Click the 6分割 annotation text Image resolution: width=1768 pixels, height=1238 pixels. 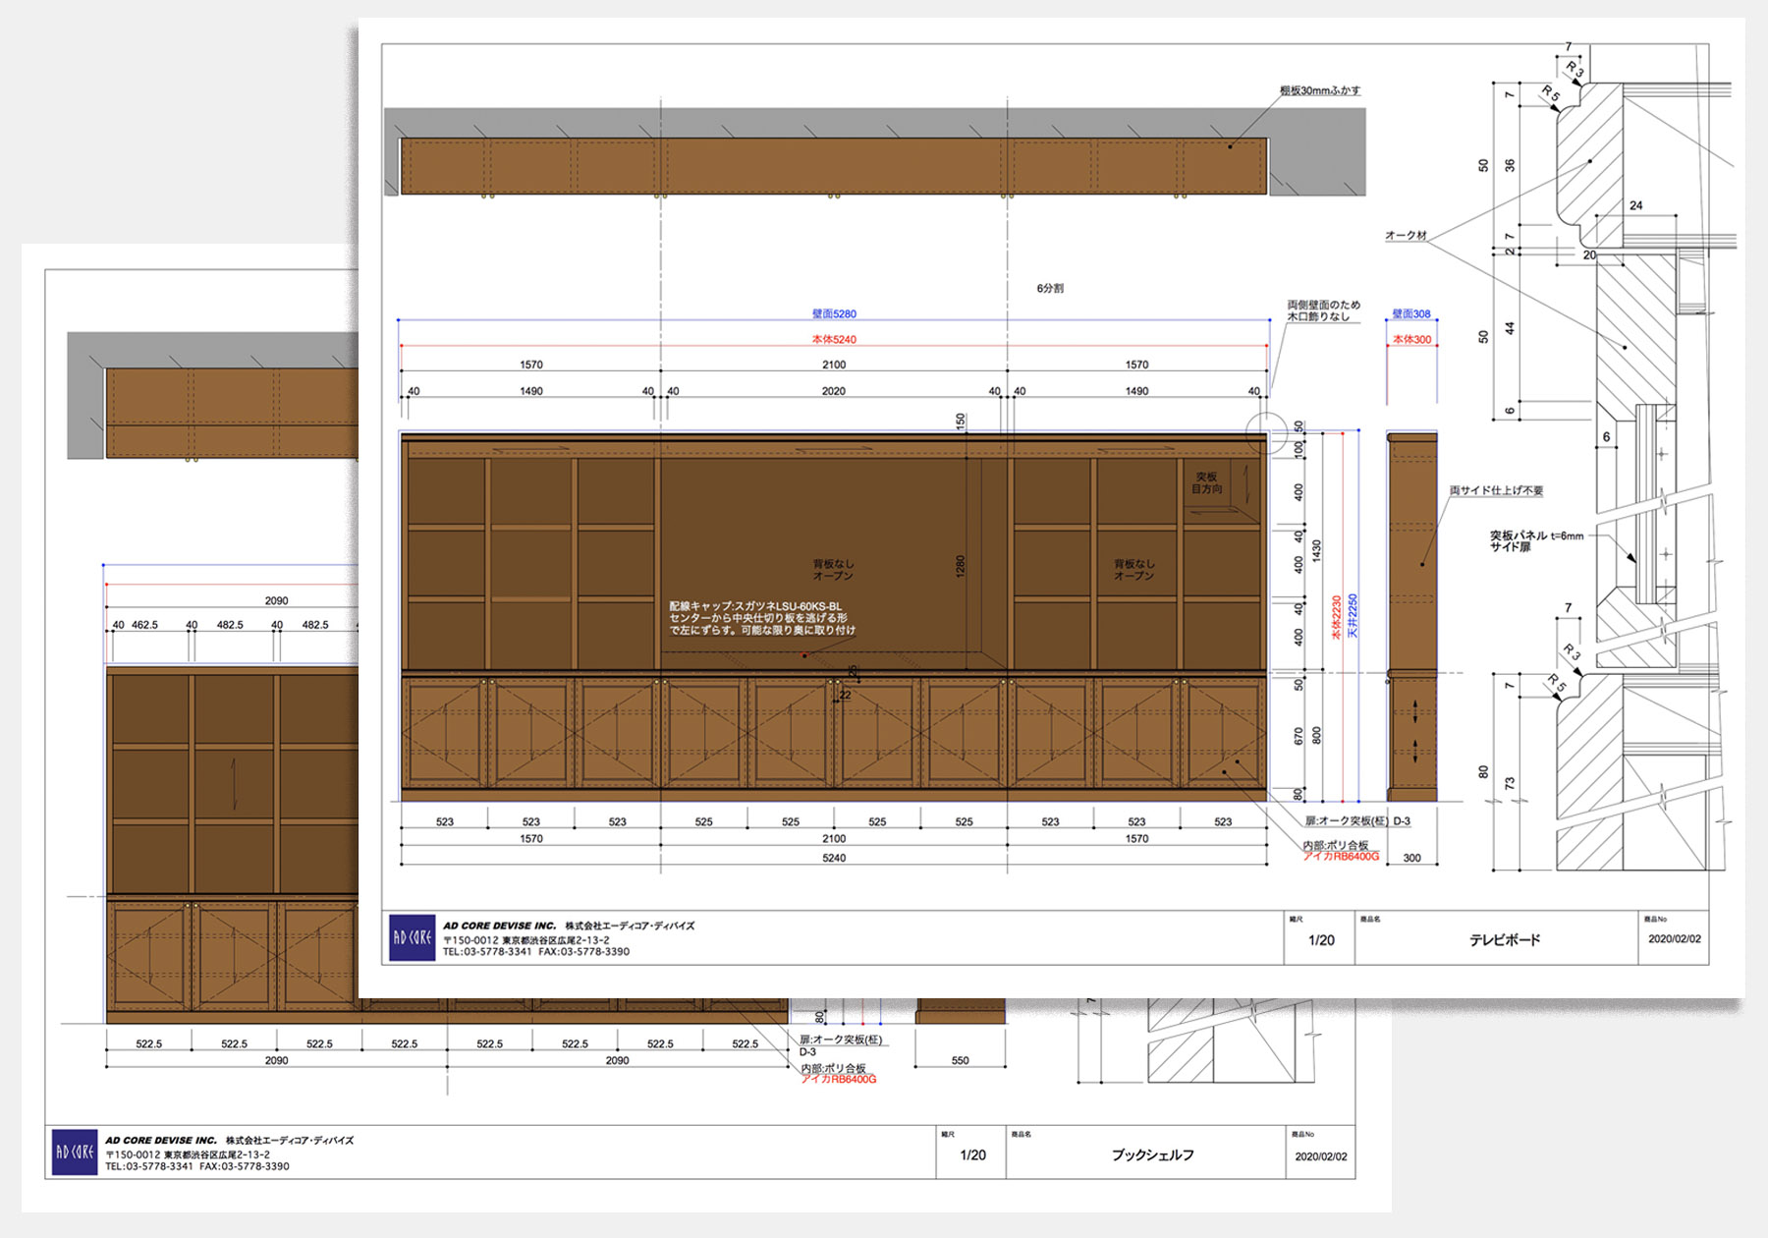(1049, 289)
